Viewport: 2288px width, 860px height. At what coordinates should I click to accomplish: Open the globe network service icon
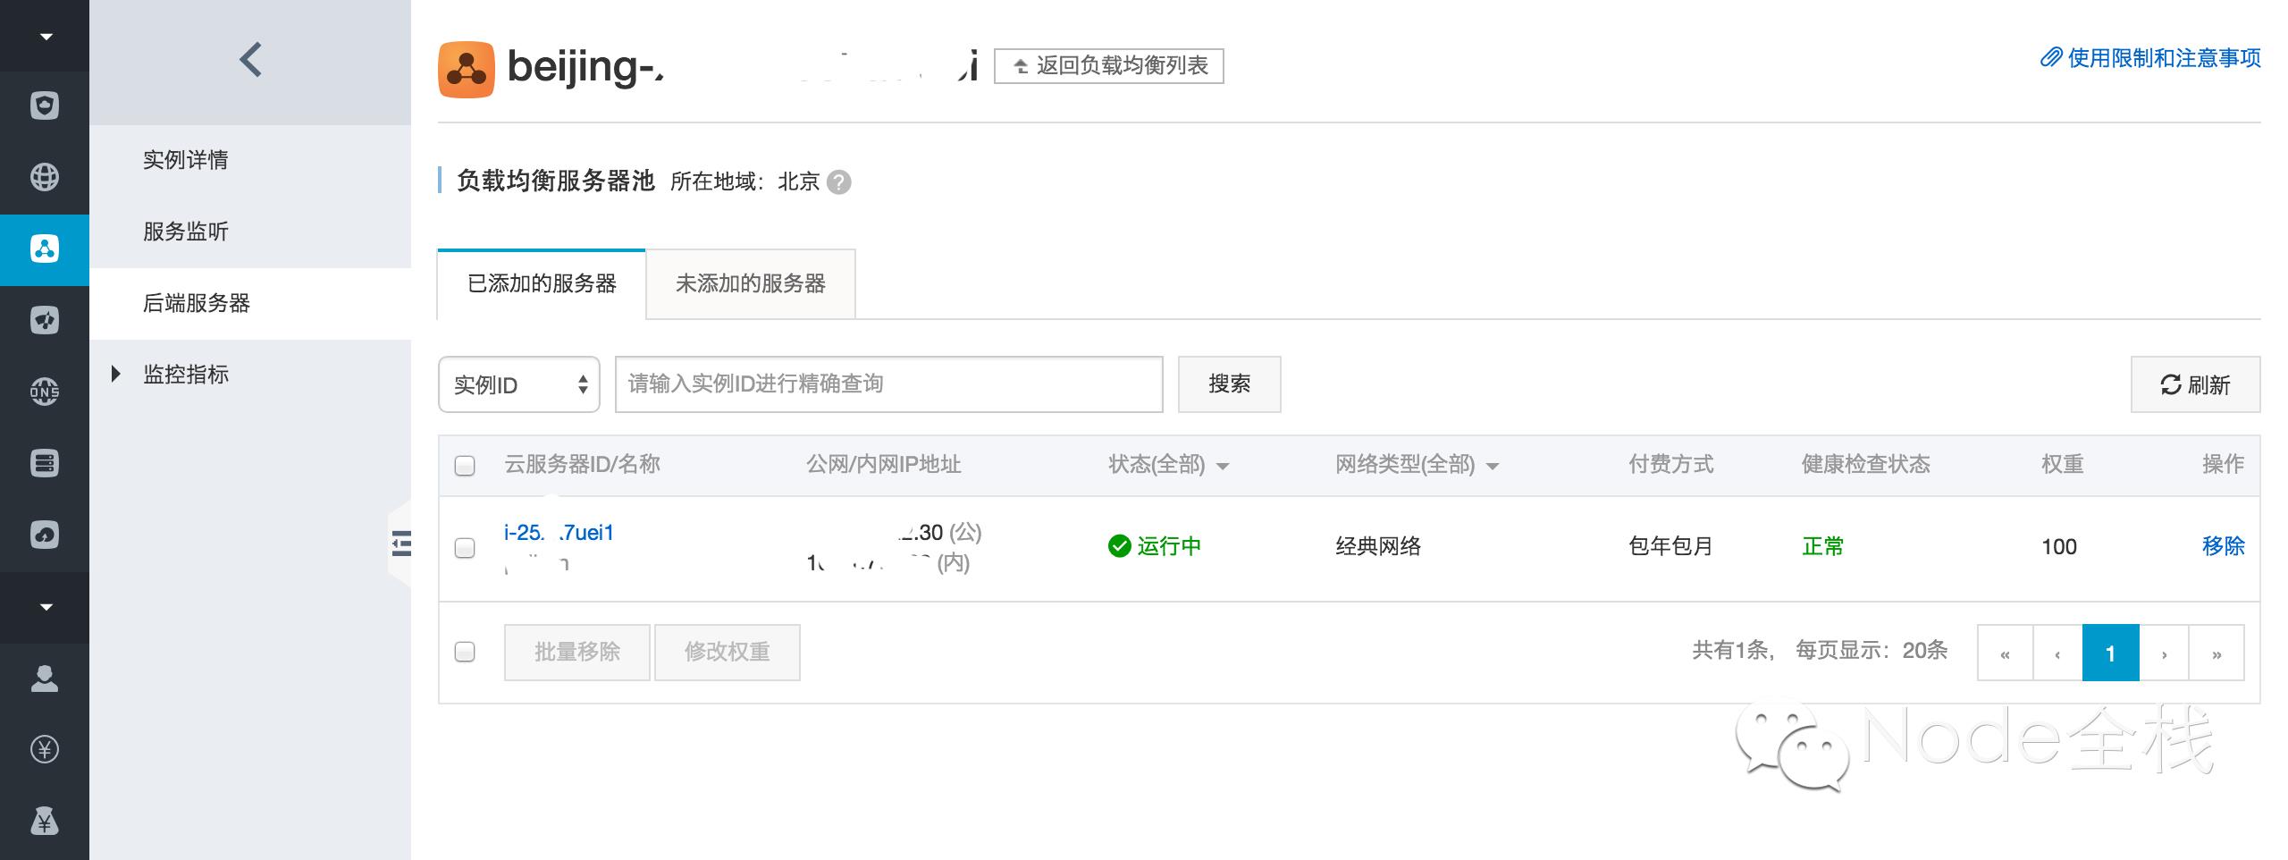point(45,177)
